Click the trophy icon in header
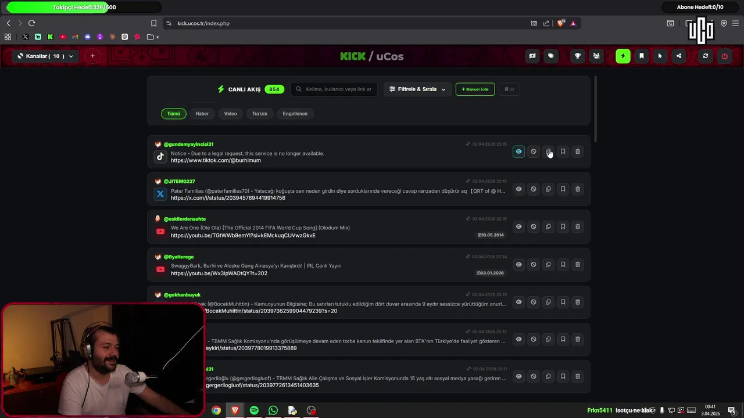744x418 pixels. pyautogui.click(x=577, y=56)
